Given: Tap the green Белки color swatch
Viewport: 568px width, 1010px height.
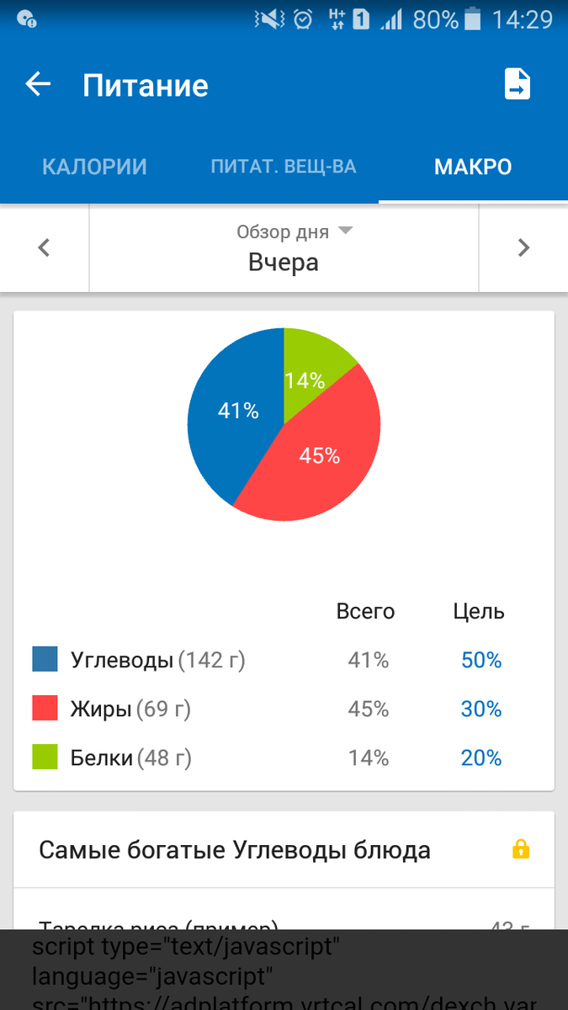Looking at the screenshot, I should pos(45,757).
